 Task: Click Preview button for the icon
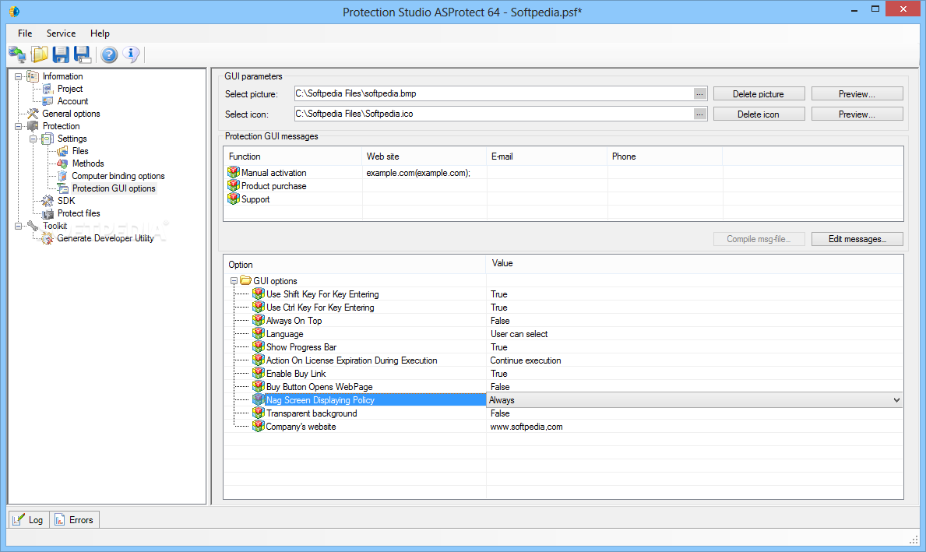857,114
